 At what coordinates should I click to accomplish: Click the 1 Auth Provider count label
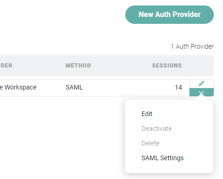192,46
